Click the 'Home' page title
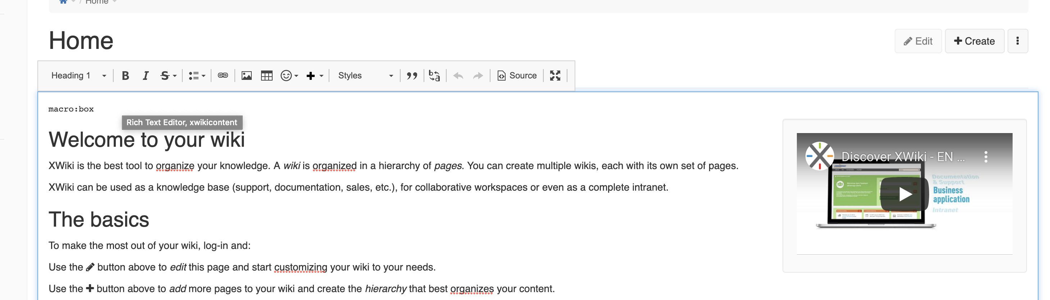1050x300 pixels. tap(81, 41)
